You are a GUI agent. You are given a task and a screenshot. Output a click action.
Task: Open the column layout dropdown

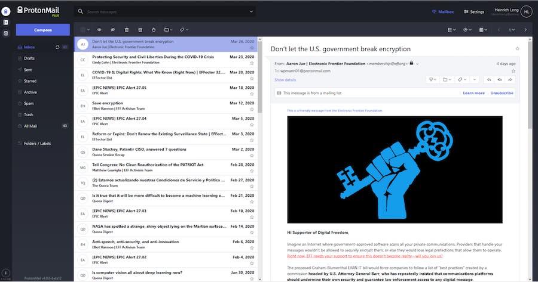pyautogui.click(x=483, y=30)
